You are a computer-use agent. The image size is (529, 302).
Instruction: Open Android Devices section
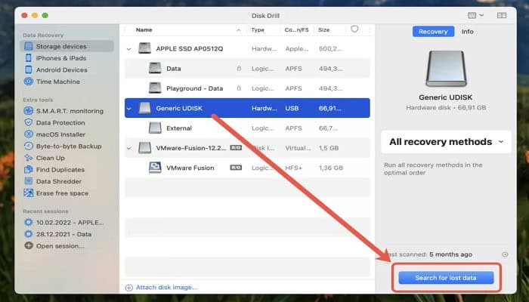click(x=61, y=70)
